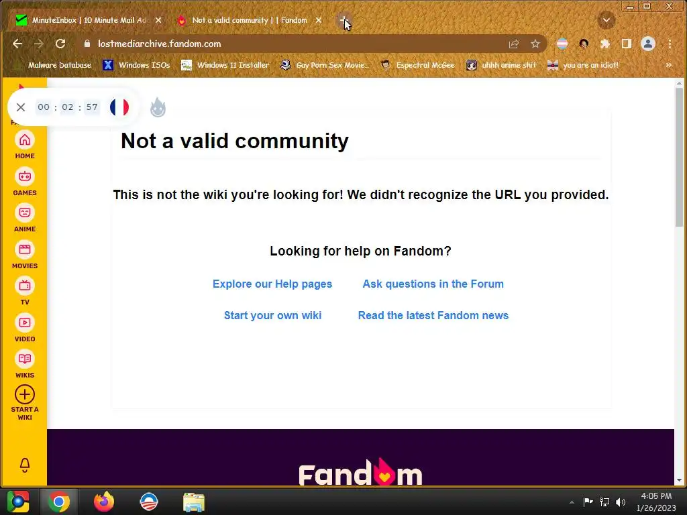Click Ask questions in the Forum
Image resolution: width=687 pixels, height=515 pixels.
433,284
